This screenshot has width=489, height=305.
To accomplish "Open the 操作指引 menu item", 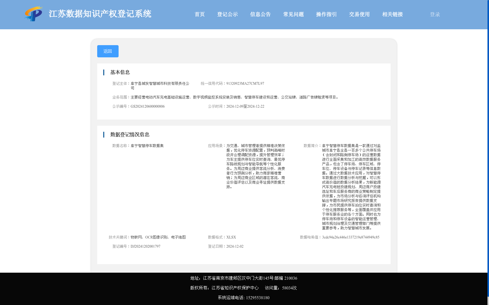I will click(x=326, y=14).
